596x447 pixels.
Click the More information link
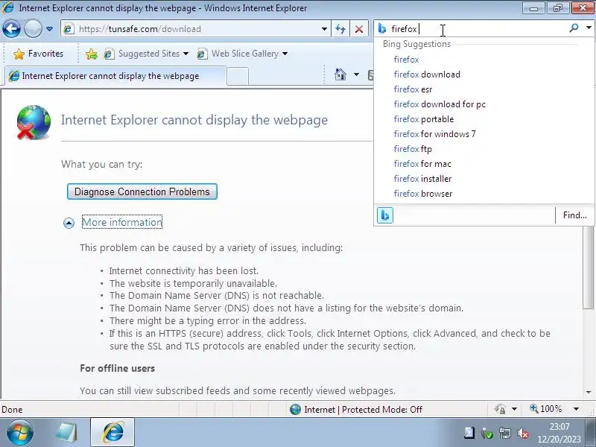[122, 222]
